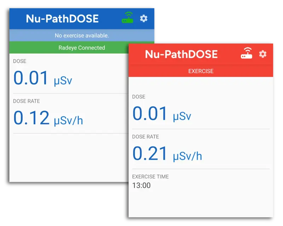Click the Nu-PathDOSE title in red window

(x=181, y=54)
